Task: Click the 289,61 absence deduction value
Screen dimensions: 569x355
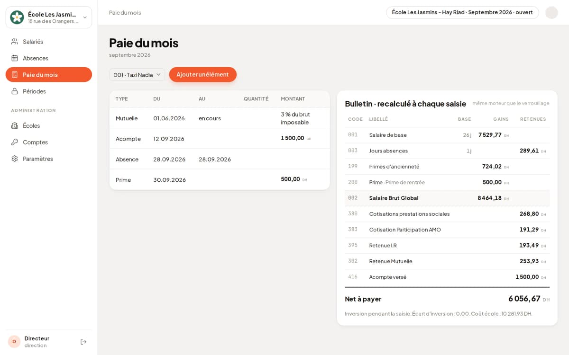Action: pos(532,151)
